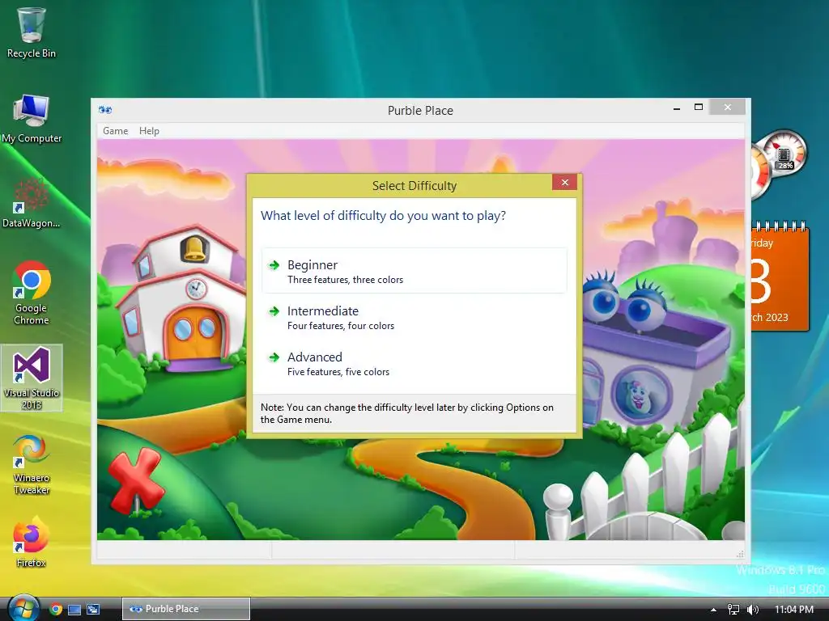Switch to Purble Place taskbar button

[186, 609]
